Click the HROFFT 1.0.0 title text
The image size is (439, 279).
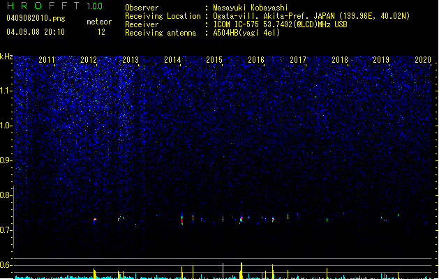click(x=55, y=6)
